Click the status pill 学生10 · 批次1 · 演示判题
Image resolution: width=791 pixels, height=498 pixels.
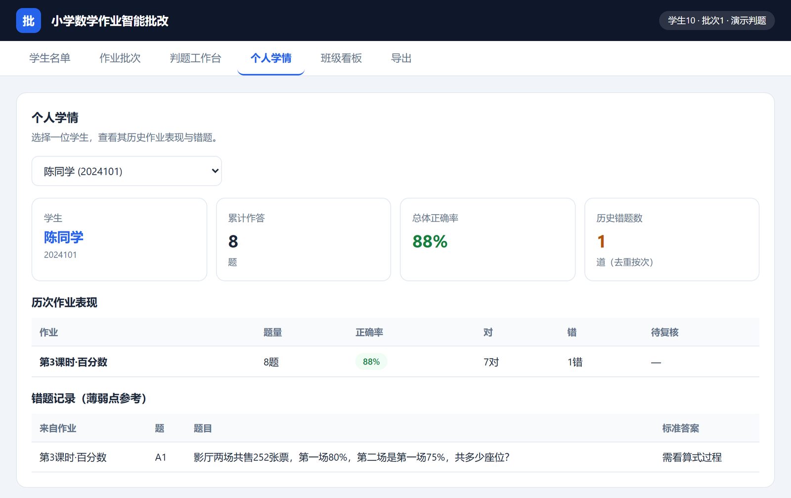(717, 20)
